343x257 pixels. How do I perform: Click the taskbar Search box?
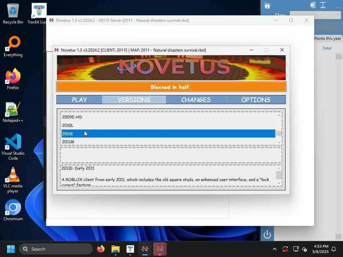tap(56, 249)
